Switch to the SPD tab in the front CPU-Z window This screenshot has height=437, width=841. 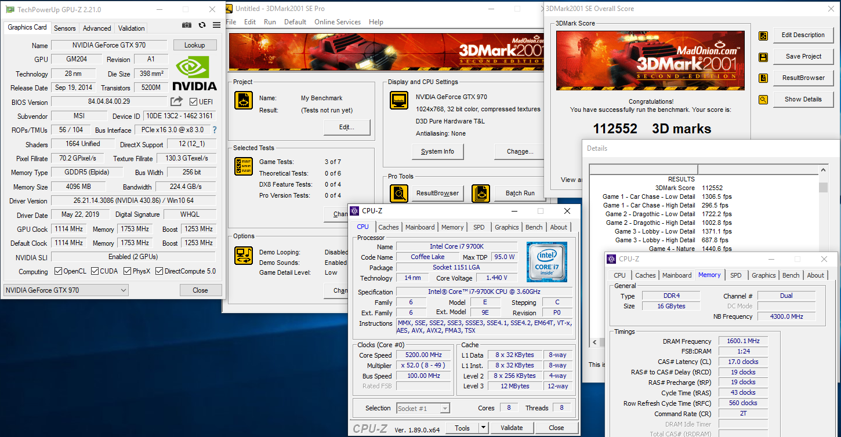[479, 227]
